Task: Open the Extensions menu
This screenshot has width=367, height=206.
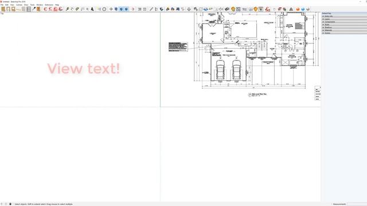Action: [x=49, y=5]
